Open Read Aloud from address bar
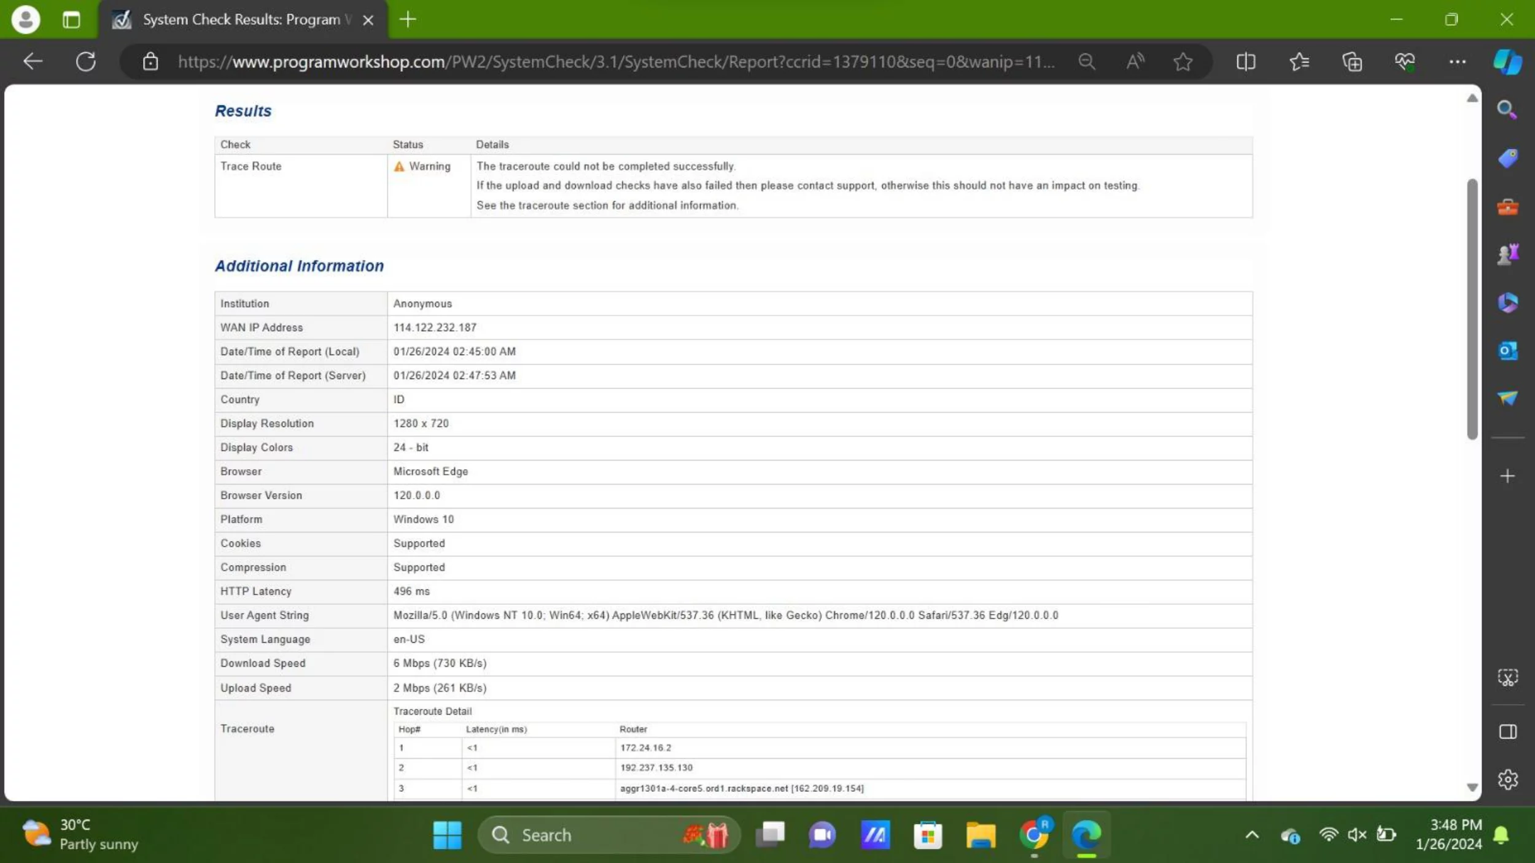The width and height of the screenshot is (1535, 863). 1135,61
